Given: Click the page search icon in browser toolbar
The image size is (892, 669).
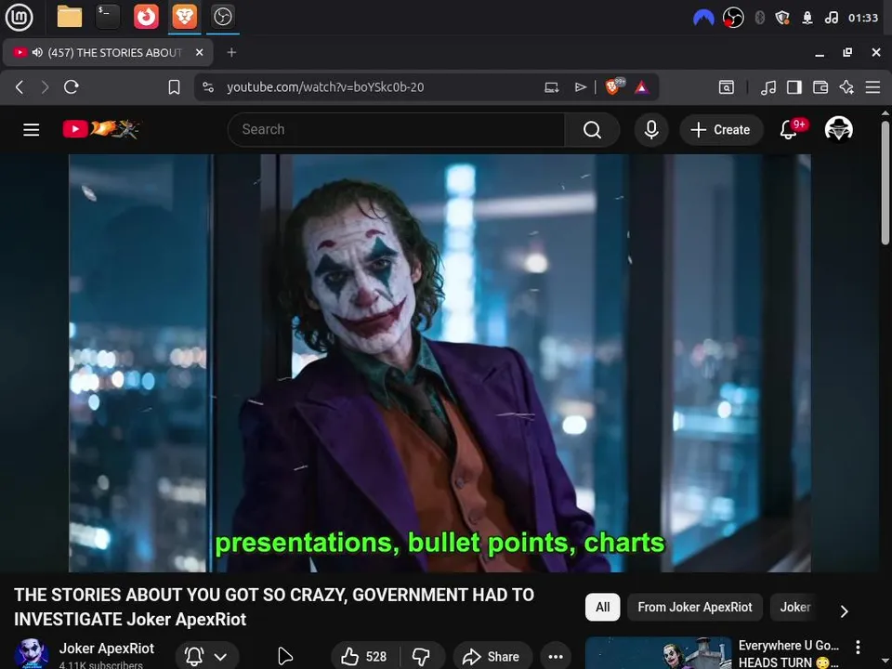Looking at the screenshot, I should coord(727,87).
